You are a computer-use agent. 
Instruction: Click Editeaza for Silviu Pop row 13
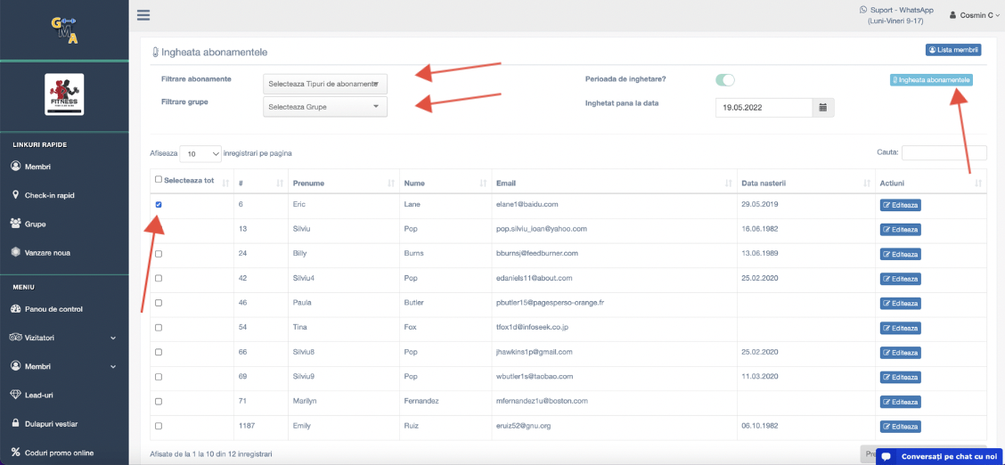[x=900, y=229]
